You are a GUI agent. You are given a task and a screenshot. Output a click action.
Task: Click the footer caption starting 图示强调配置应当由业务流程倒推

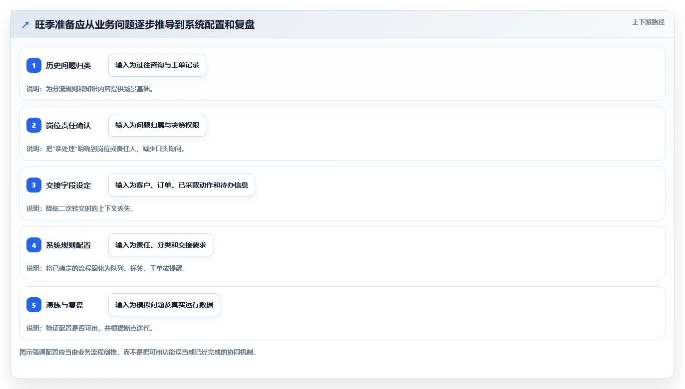tap(138, 352)
